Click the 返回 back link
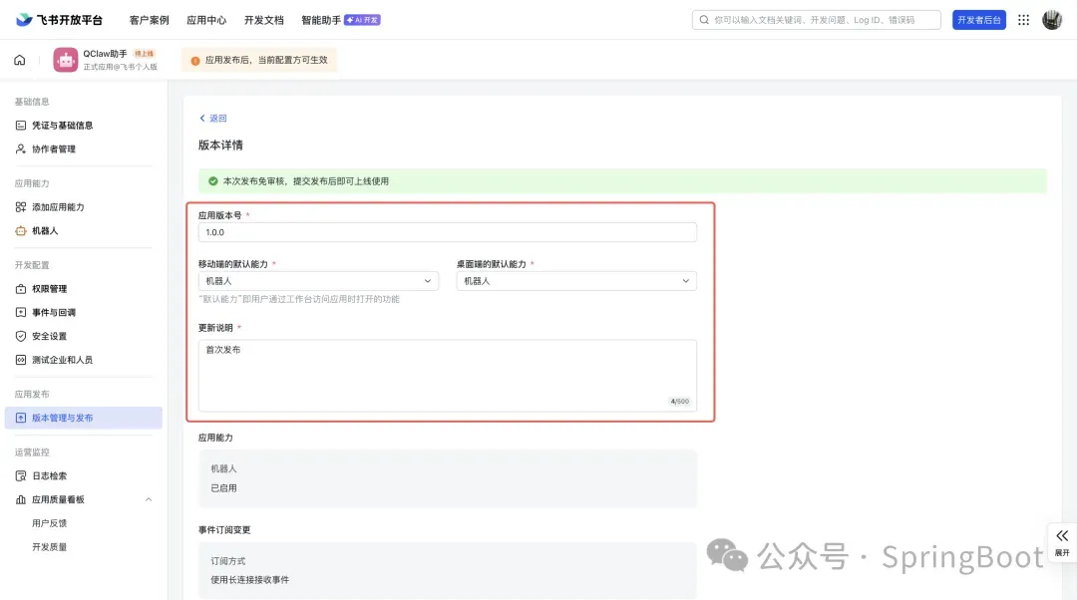Image resolution: width=1077 pixels, height=600 pixels. 213,118
